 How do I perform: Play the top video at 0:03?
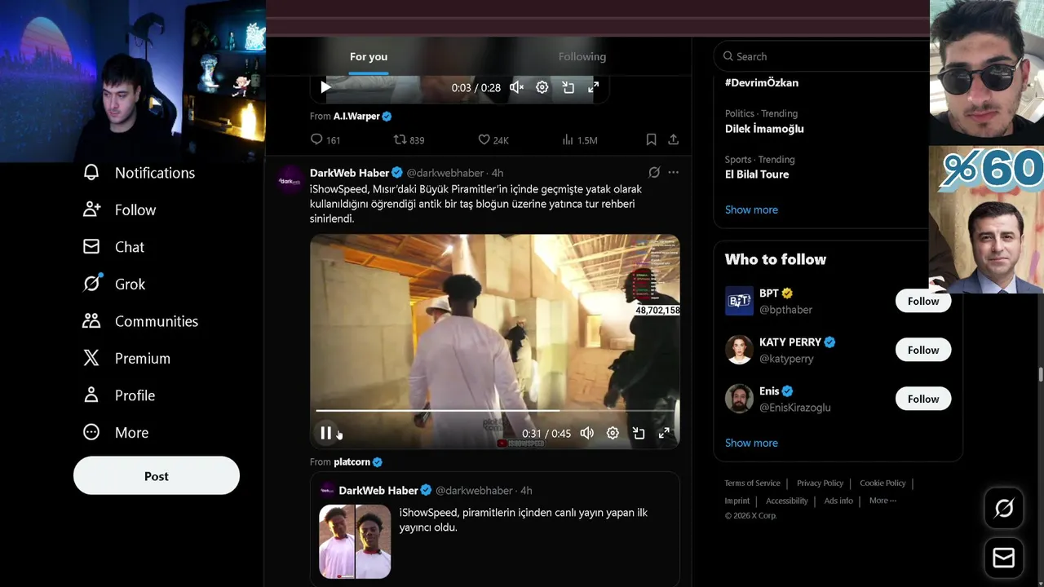tap(325, 87)
